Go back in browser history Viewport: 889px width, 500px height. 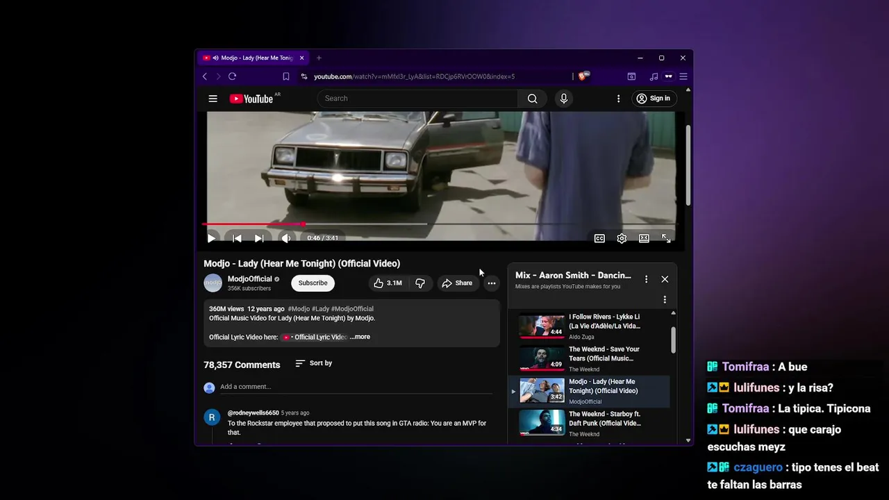[204, 76]
